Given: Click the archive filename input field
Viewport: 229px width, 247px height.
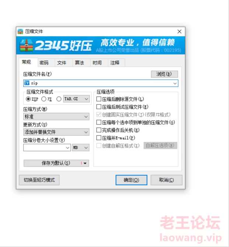Looking at the screenshot, I should pos(101,83).
